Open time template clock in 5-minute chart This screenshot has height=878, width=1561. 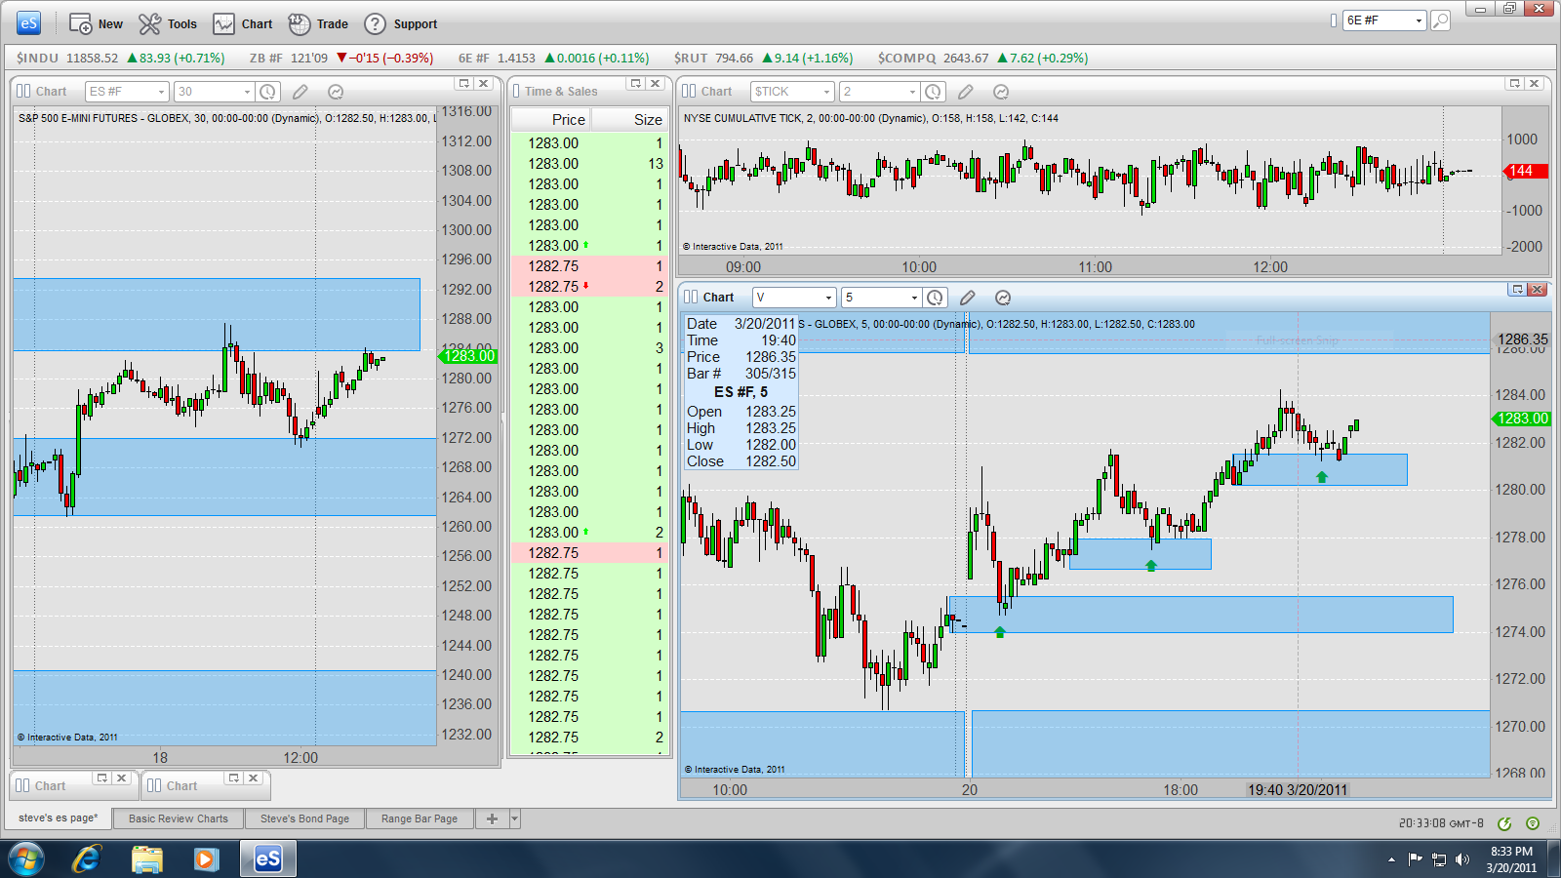pyautogui.click(x=935, y=298)
